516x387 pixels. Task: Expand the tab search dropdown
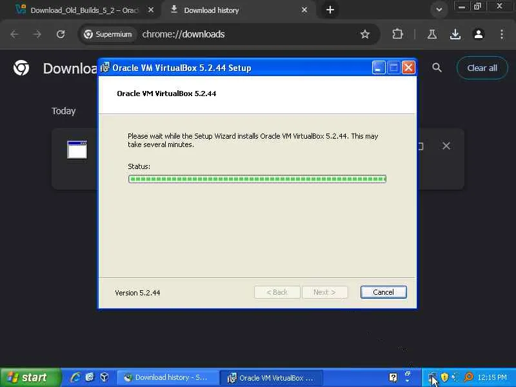(439, 10)
